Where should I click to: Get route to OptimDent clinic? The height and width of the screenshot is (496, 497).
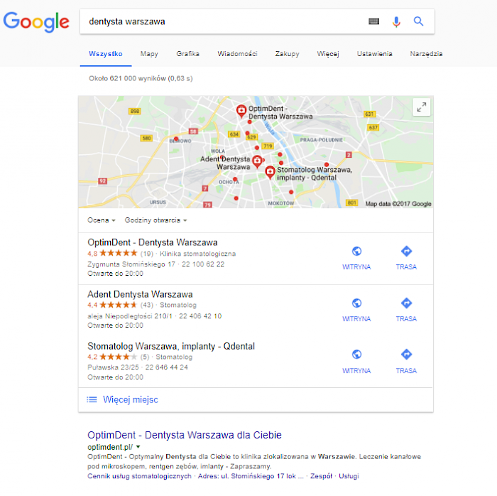pyautogui.click(x=406, y=257)
